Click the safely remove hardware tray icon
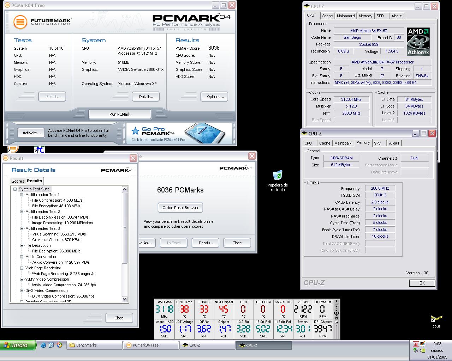This screenshot has width=452, height=361. pos(416,350)
